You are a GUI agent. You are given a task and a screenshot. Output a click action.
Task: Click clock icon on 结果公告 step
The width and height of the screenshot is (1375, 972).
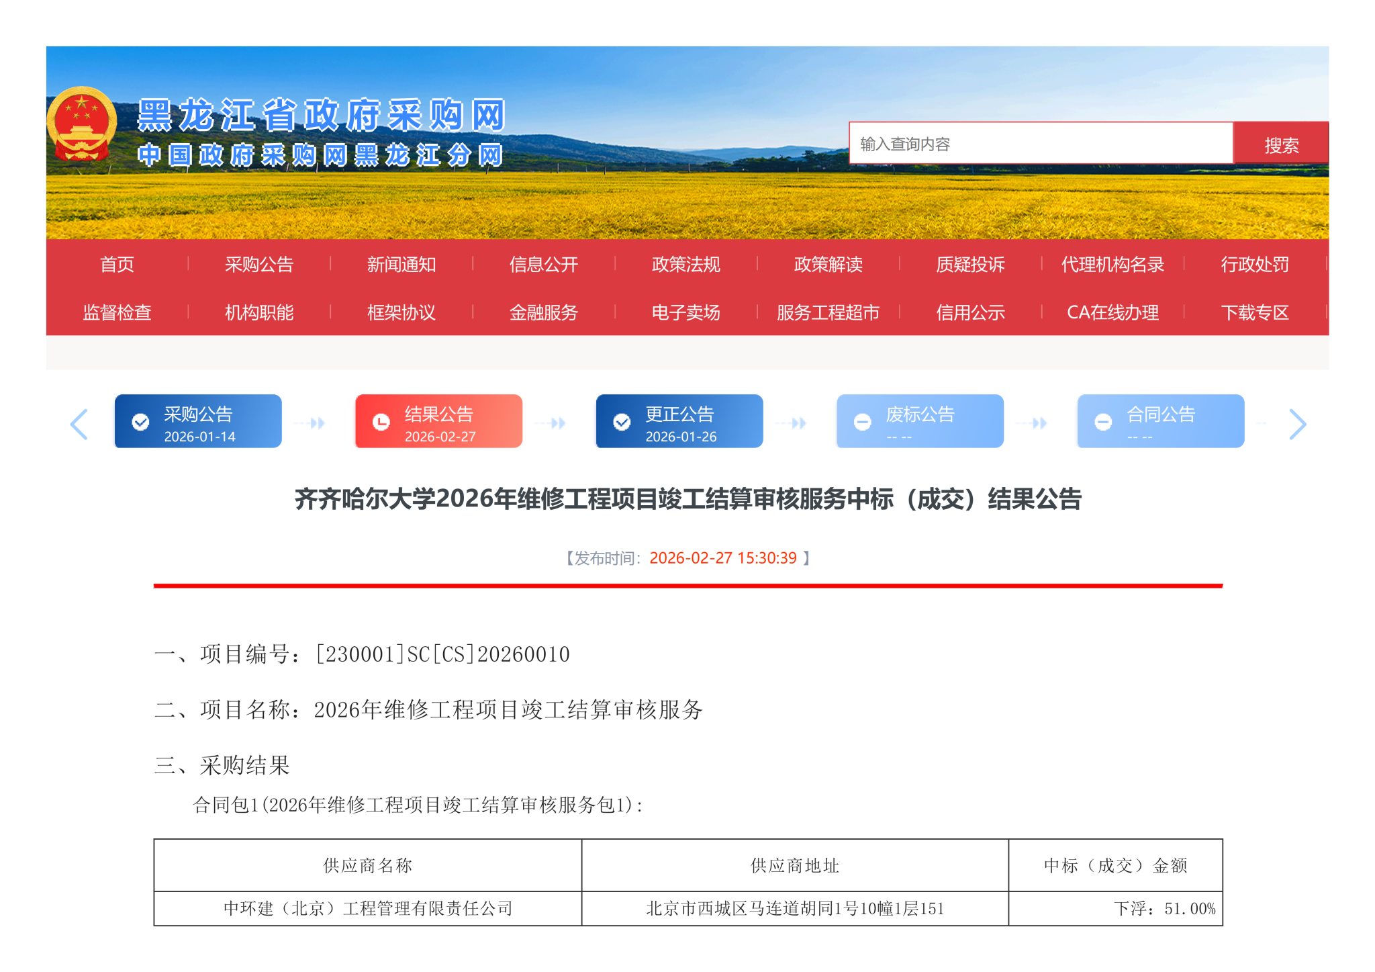(x=381, y=422)
